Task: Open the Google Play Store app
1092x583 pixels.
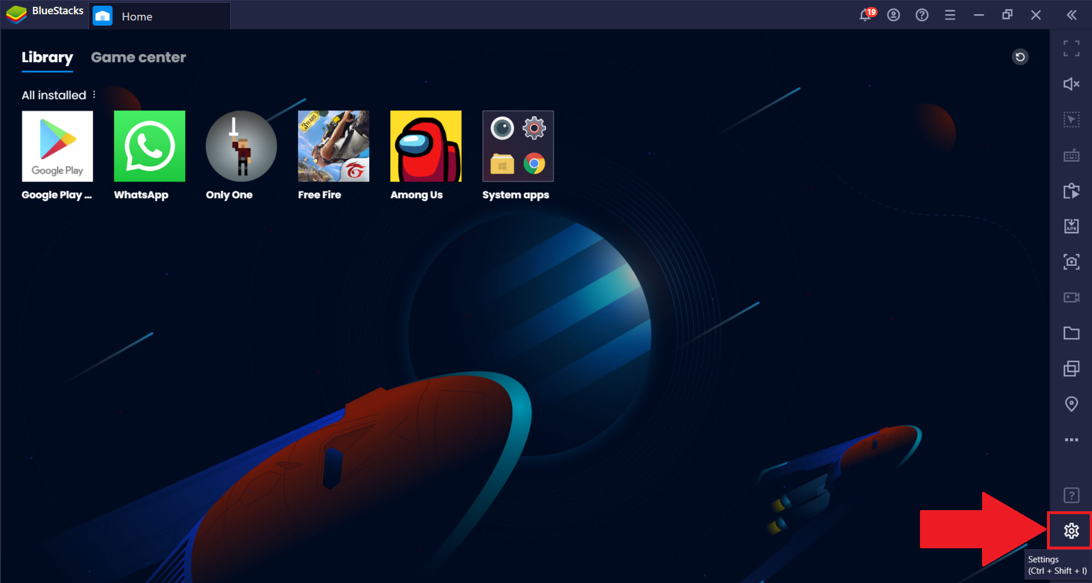Action: pos(57,146)
